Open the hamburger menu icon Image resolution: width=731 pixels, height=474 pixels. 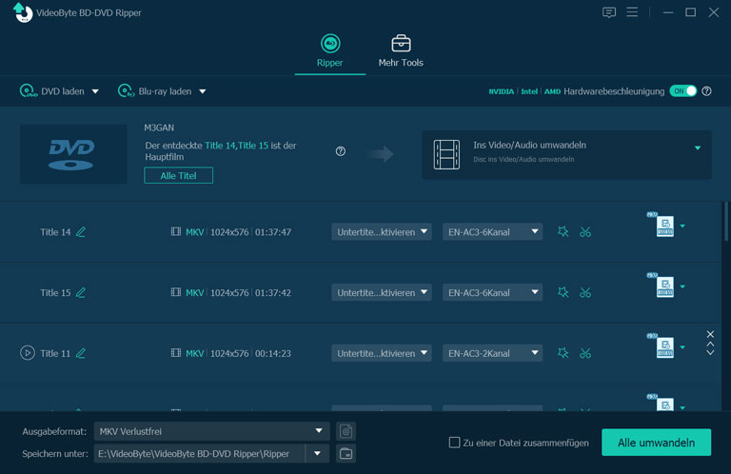tap(632, 12)
